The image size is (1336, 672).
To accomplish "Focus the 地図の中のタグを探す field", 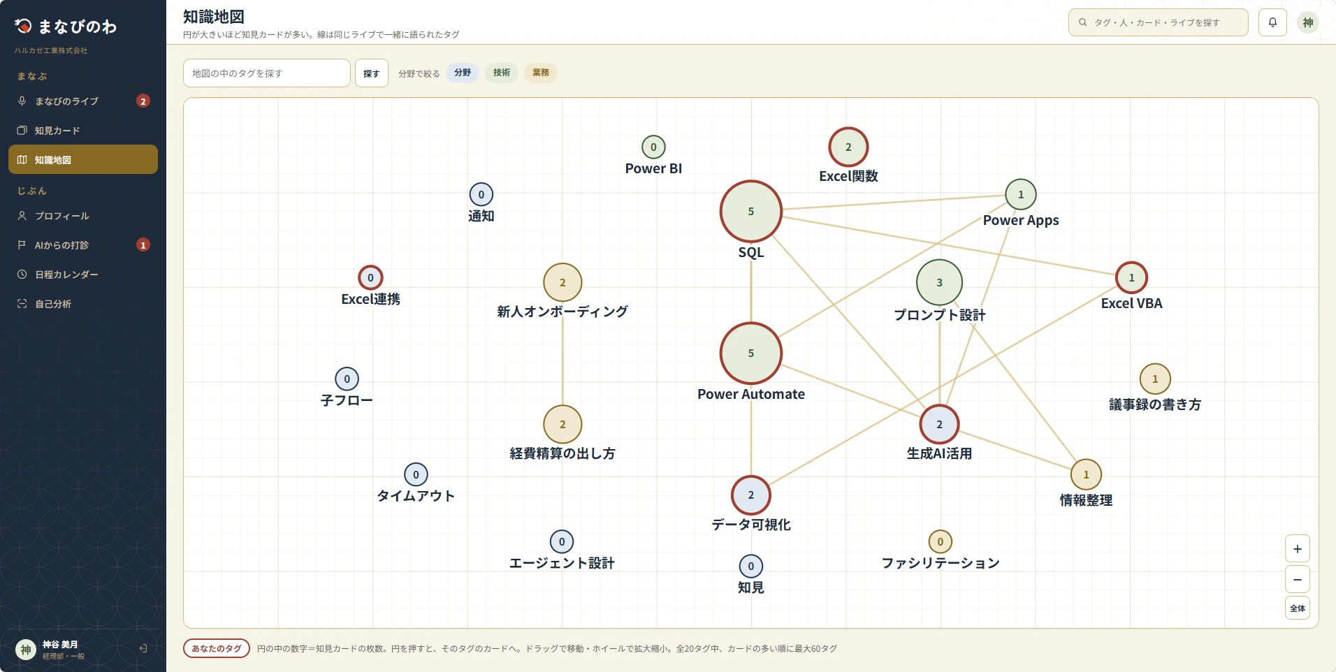I will coord(267,73).
